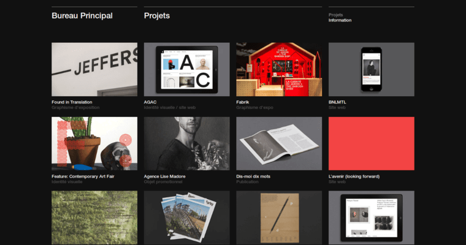Open the bottom-right tablet website mockup thumbnail
Screen dimensions: 466x245
[x=371, y=217]
